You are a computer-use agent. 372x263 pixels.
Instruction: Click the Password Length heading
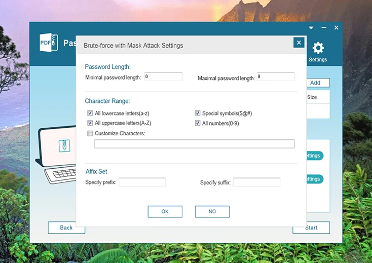tap(108, 67)
